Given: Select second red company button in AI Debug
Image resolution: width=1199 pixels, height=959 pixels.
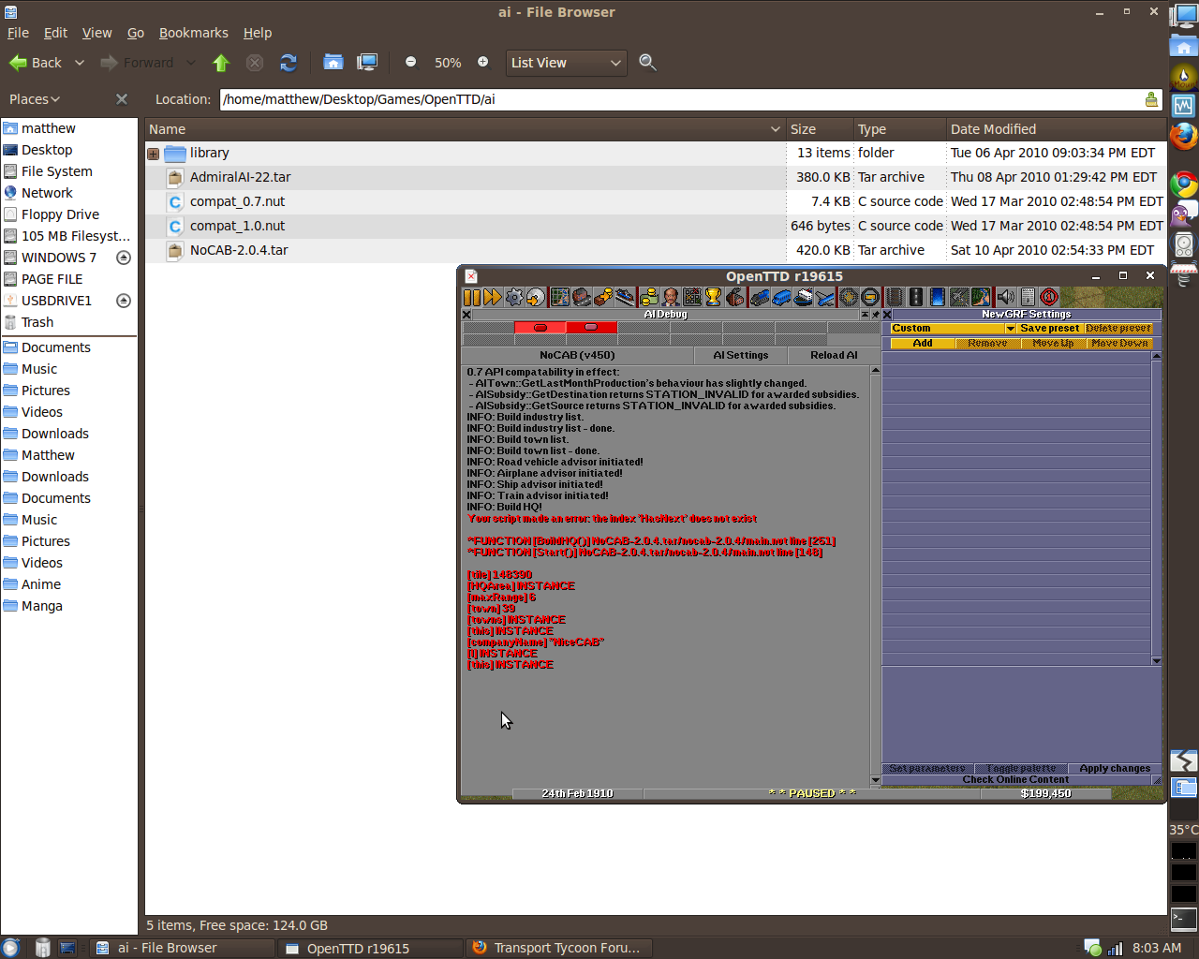Looking at the screenshot, I should (x=591, y=328).
